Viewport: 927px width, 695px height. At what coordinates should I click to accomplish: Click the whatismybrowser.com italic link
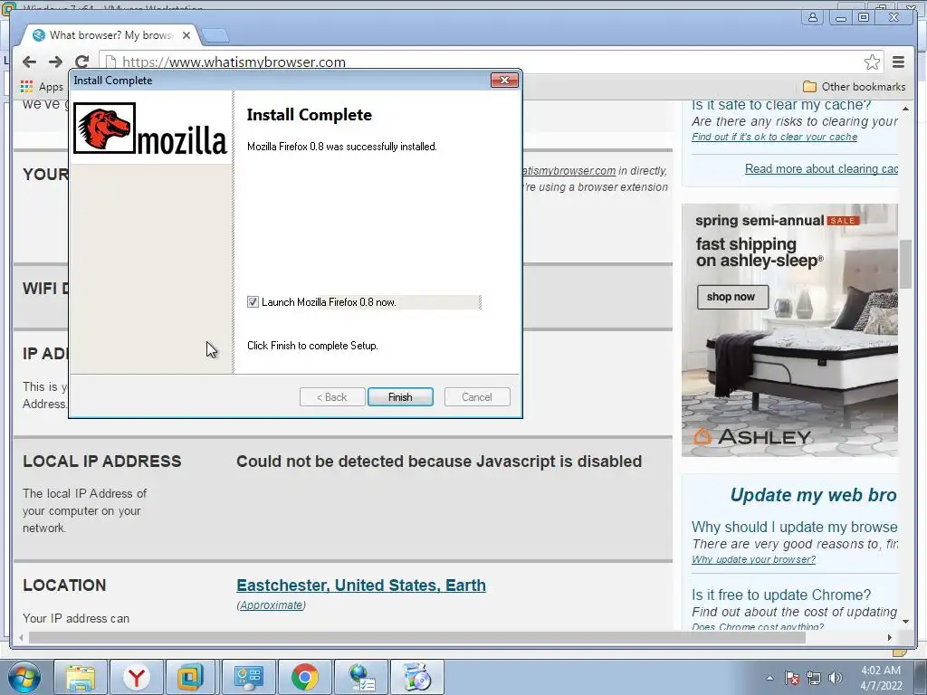[x=569, y=171]
